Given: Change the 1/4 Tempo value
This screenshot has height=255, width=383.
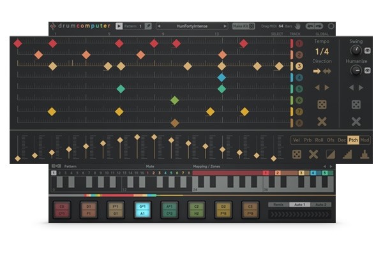Looking at the screenshot, I should pos(322,52).
